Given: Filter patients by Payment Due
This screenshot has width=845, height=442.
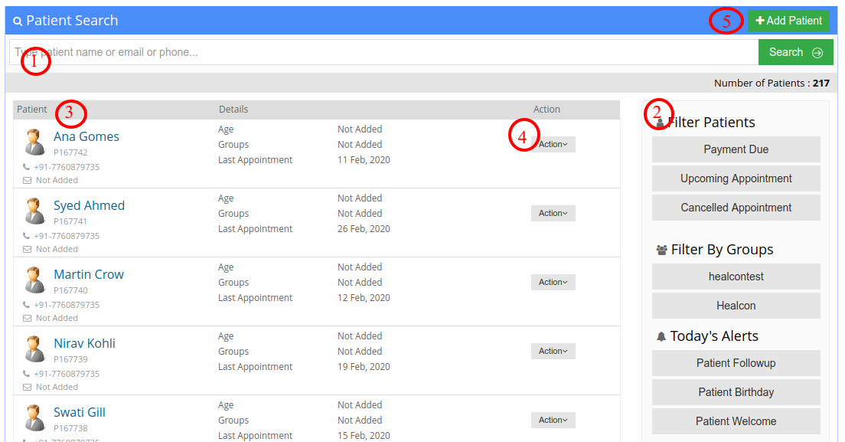Looking at the screenshot, I should (736, 149).
